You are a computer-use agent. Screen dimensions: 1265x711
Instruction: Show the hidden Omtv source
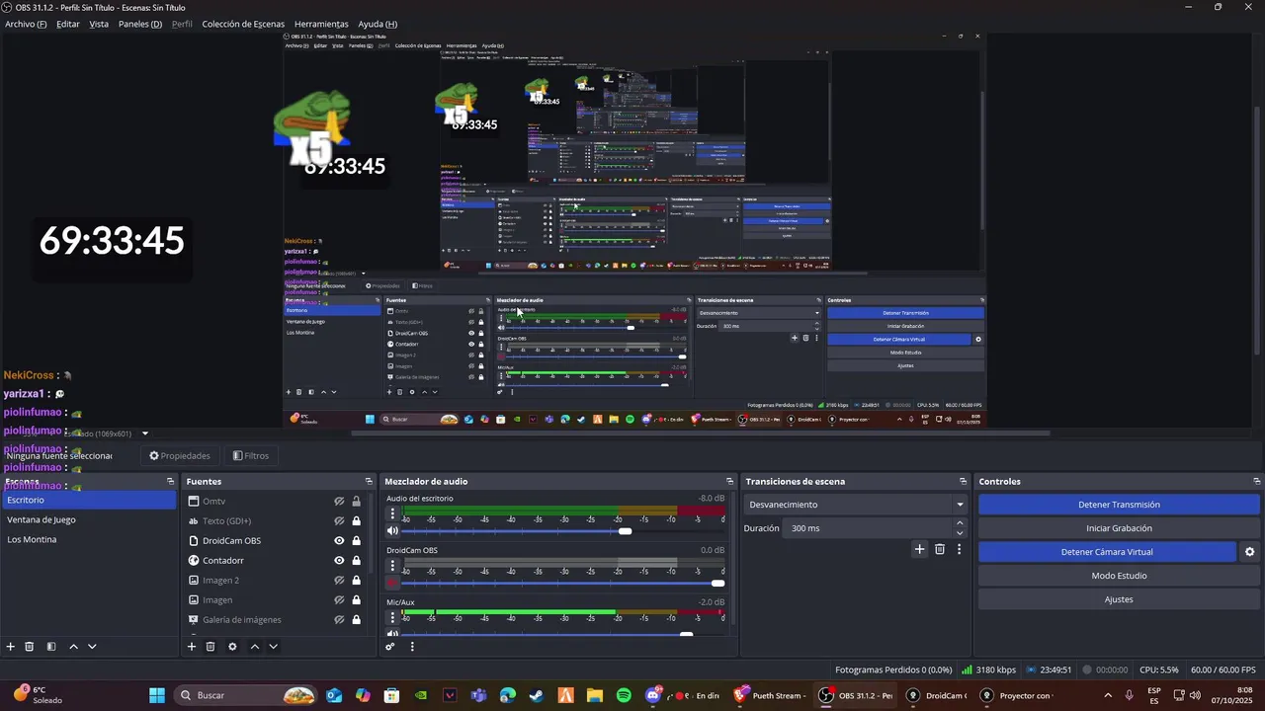click(339, 502)
